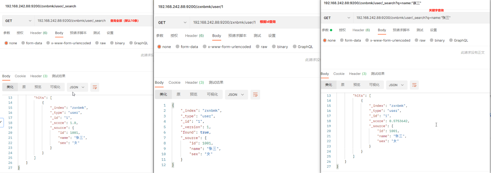Open 预请求脚本 tab in left panel
The image size is (491, 173).
click(x=78, y=33)
